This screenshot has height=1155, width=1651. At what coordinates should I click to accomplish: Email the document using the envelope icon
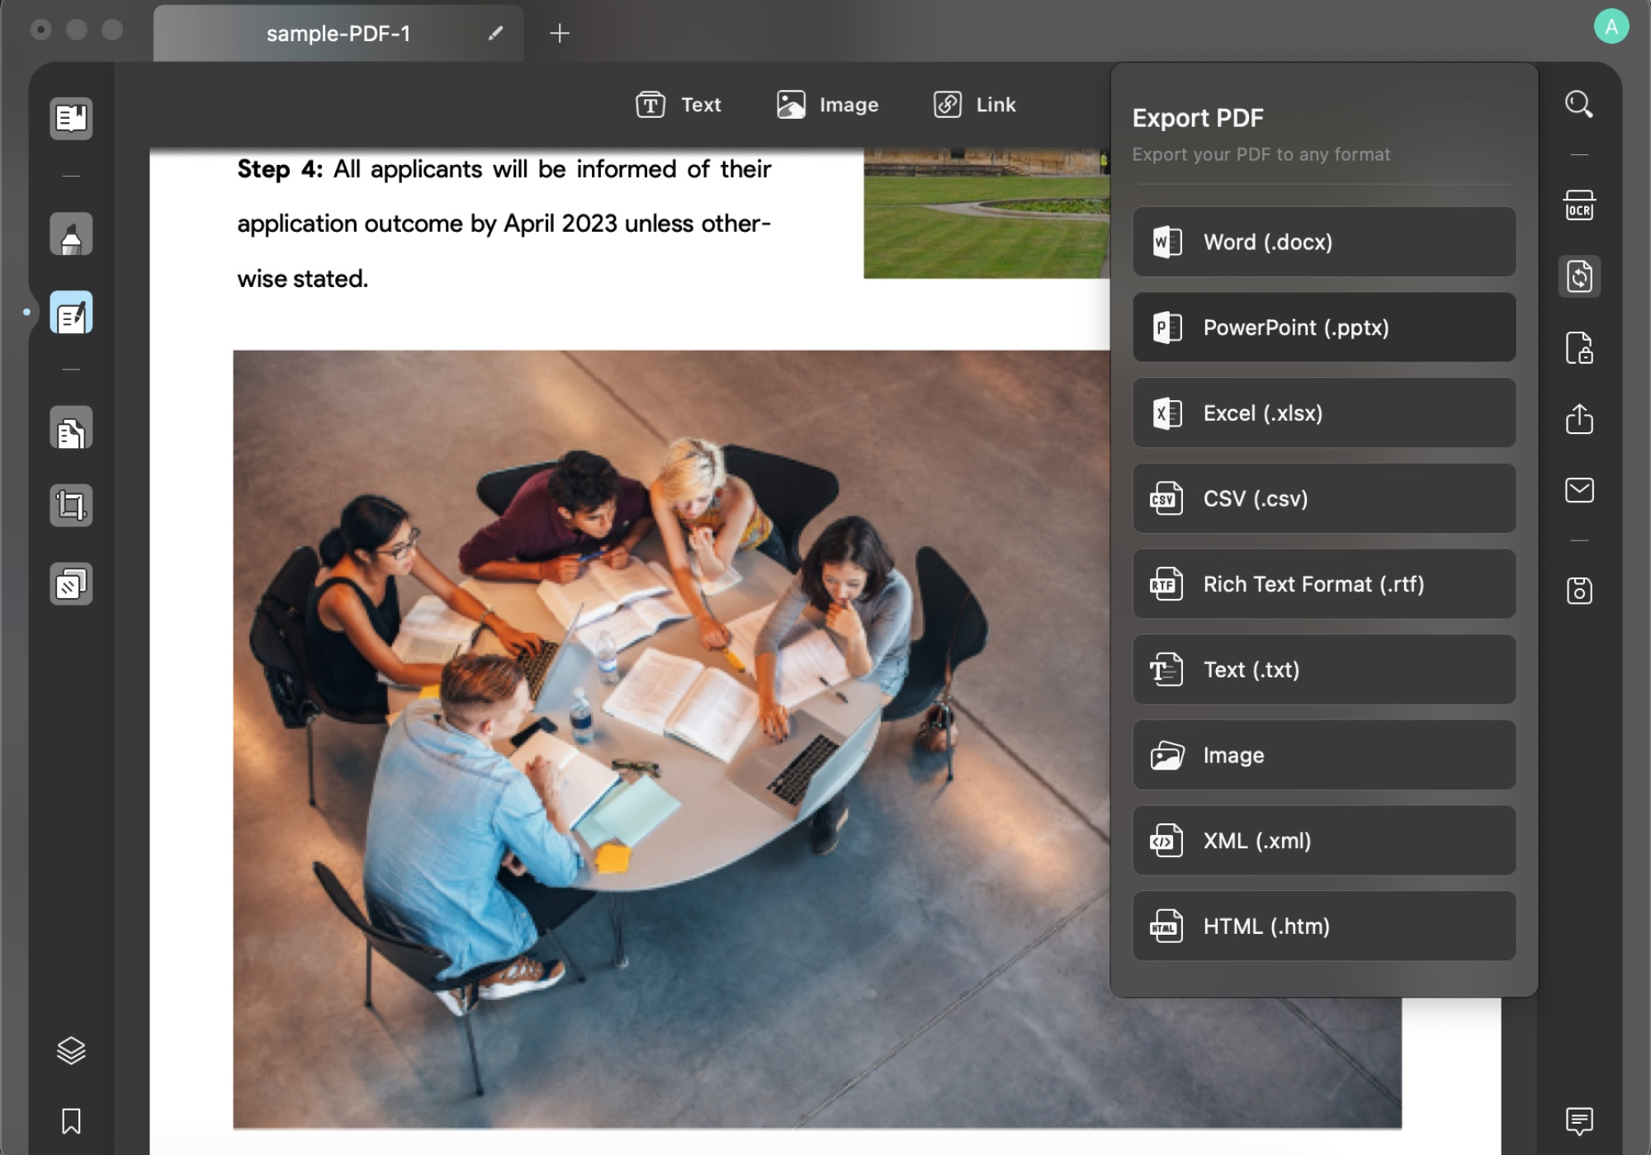[x=1580, y=492]
